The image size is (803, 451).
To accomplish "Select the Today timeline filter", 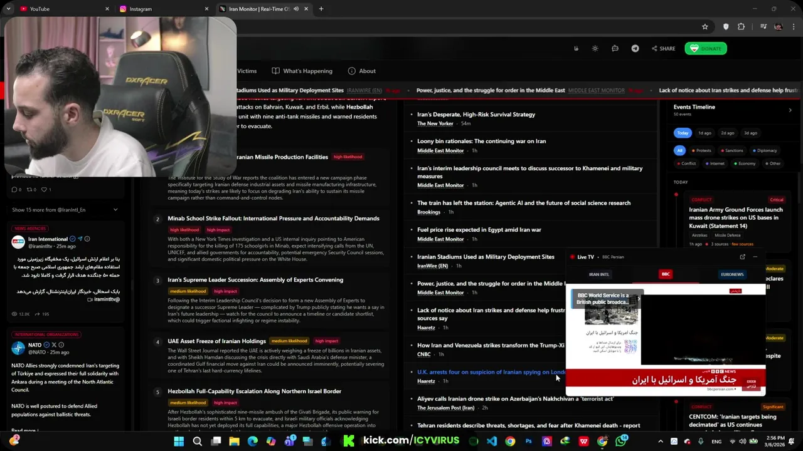I will 683,133.
